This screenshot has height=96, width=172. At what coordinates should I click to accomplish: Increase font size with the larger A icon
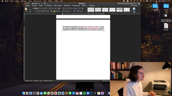tap(49, 8)
